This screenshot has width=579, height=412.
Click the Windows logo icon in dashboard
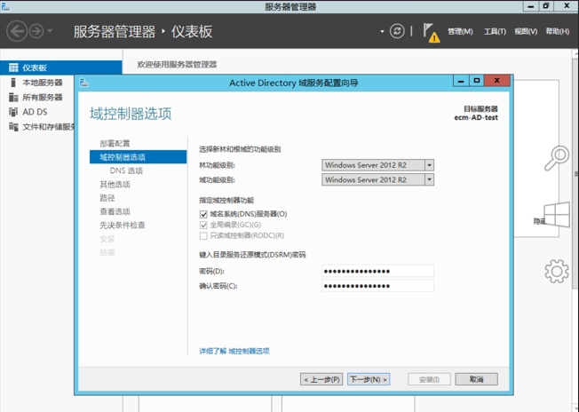click(x=558, y=215)
